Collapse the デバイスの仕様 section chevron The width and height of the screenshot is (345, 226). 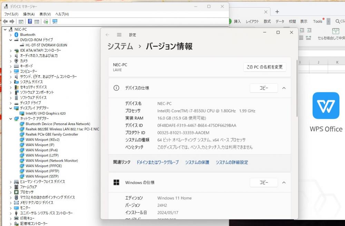point(284,88)
